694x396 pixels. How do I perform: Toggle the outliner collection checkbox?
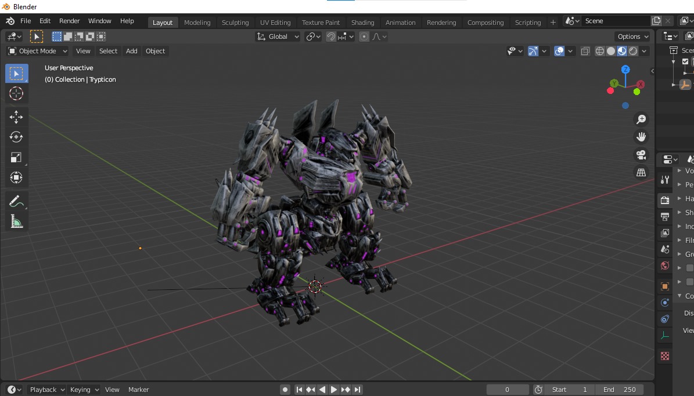[685, 61]
